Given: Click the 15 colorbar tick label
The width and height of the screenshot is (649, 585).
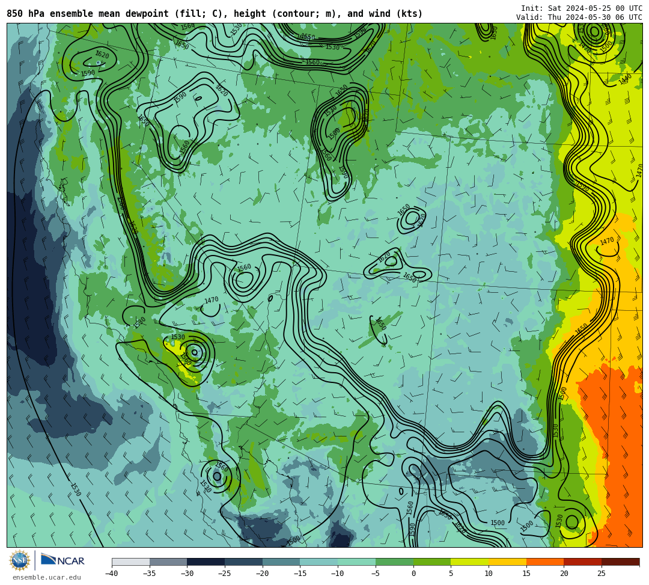Looking at the screenshot, I should [x=526, y=574].
